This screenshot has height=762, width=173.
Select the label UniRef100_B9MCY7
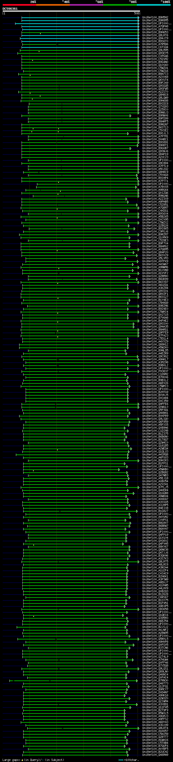155,690
